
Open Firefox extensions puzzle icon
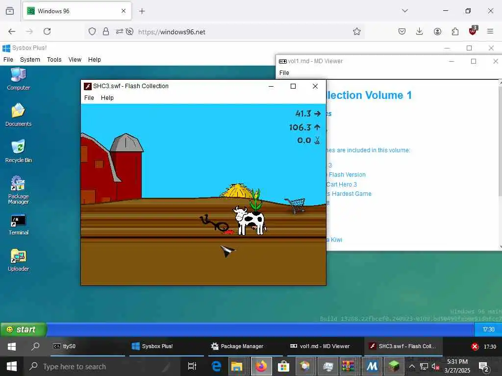(x=455, y=31)
